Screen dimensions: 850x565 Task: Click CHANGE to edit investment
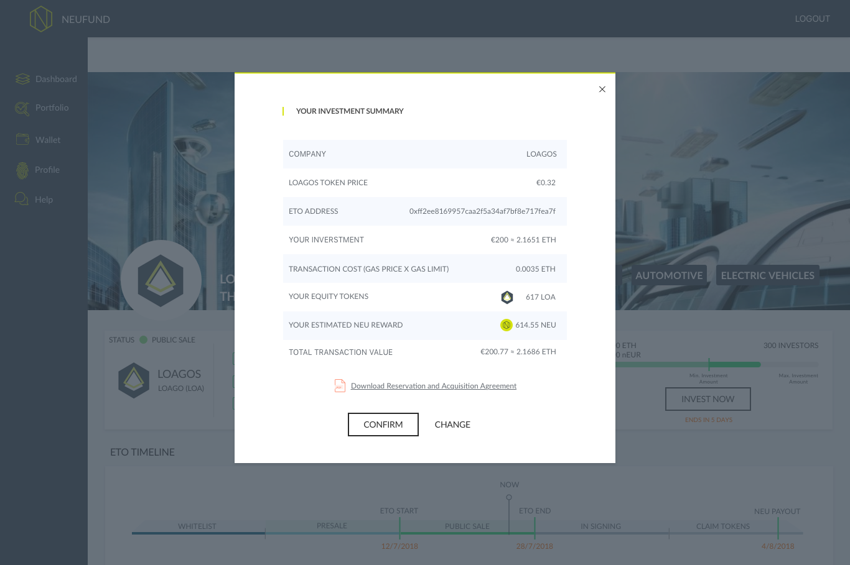click(x=452, y=425)
